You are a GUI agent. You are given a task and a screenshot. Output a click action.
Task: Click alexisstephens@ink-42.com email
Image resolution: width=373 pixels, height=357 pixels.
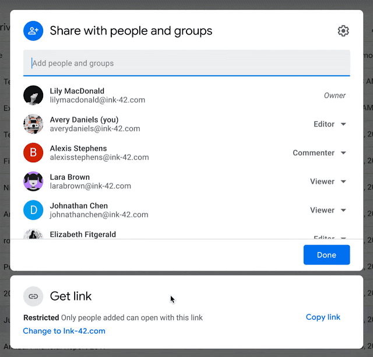100,157
